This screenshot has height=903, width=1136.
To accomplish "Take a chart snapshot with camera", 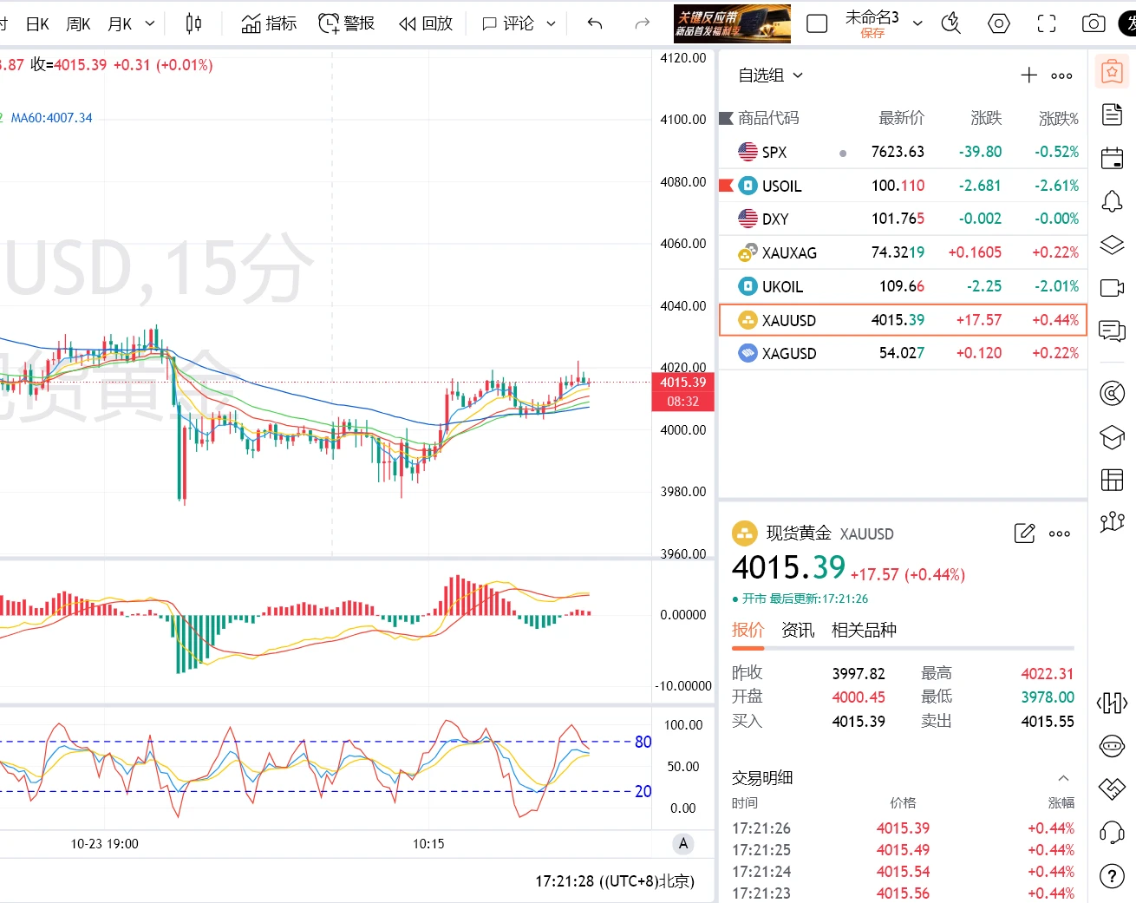I will [x=1094, y=23].
